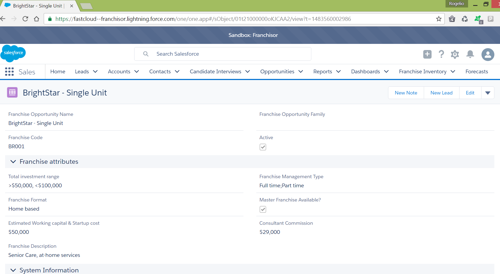
Task: Open the Help question mark icon
Action: (441, 54)
